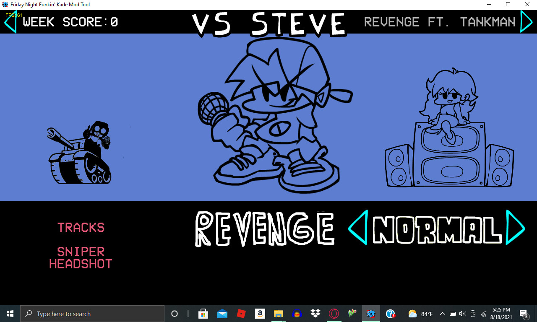537x322 pixels.
Task: Launch Roblox from the taskbar
Action: coord(241,314)
